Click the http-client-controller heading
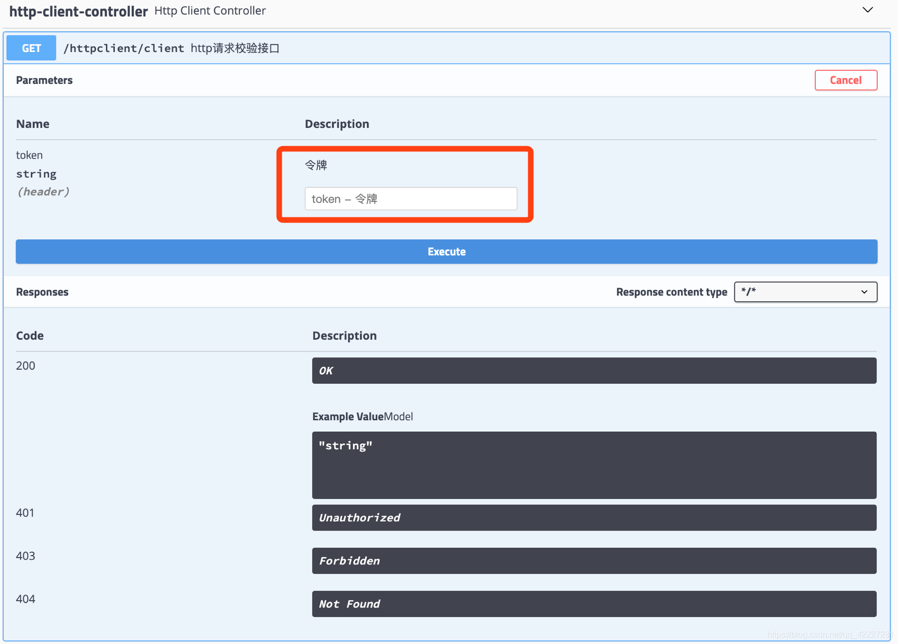Image resolution: width=898 pixels, height=644 pixels. (x=78, y=11)
